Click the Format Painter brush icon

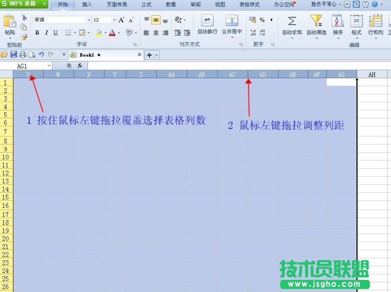24,37
